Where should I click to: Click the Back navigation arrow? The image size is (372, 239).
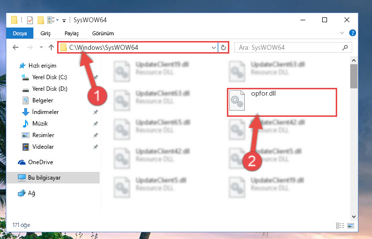[x=15, y=47]
